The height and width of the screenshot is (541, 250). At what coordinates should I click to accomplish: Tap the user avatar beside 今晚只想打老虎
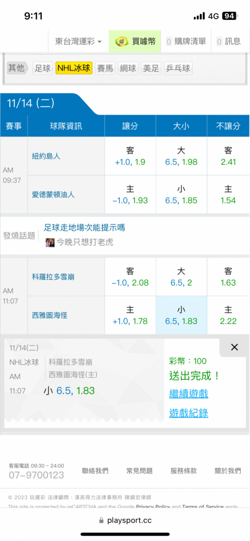[x=50, y=242]
